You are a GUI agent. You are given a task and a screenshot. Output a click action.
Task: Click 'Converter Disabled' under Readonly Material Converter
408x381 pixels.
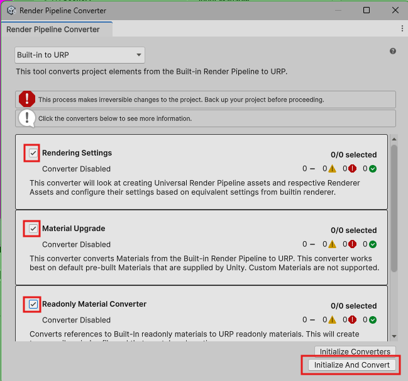pos(76,320)
